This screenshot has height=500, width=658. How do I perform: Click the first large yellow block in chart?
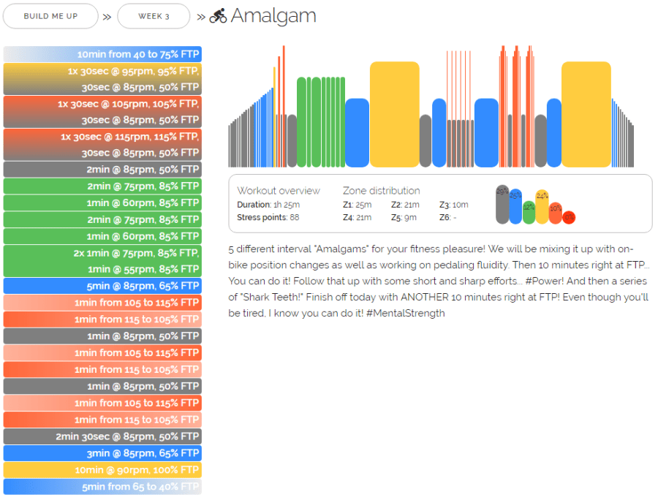(394, 115)
